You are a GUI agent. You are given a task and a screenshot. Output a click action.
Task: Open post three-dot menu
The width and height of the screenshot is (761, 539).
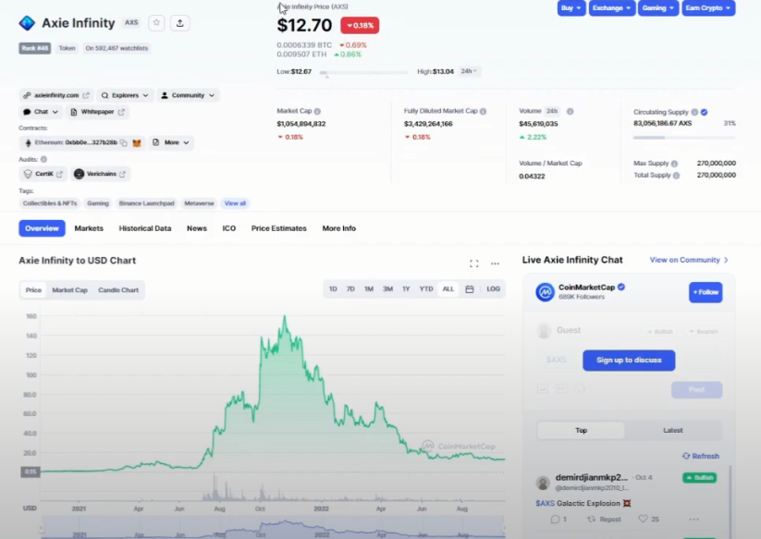pos(694,519)
